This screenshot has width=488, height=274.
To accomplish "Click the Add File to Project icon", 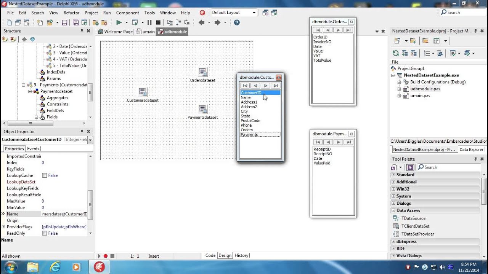I will (96, 22).
